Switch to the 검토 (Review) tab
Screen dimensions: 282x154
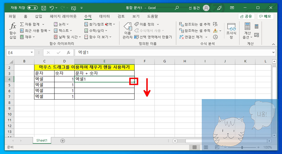[x=121, y=16]
